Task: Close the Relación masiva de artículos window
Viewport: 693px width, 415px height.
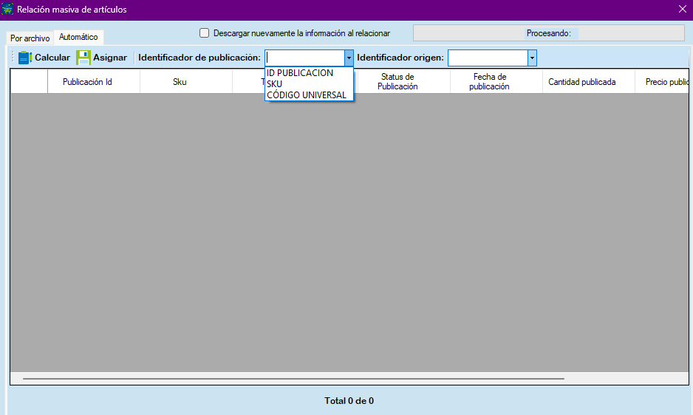Action: tap(682, 10)
